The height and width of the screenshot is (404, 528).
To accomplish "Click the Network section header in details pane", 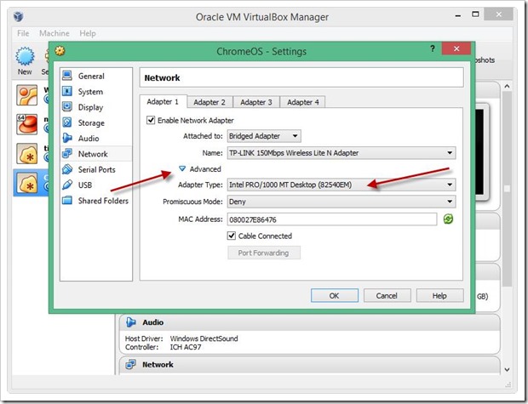I will tap(309, 365).
